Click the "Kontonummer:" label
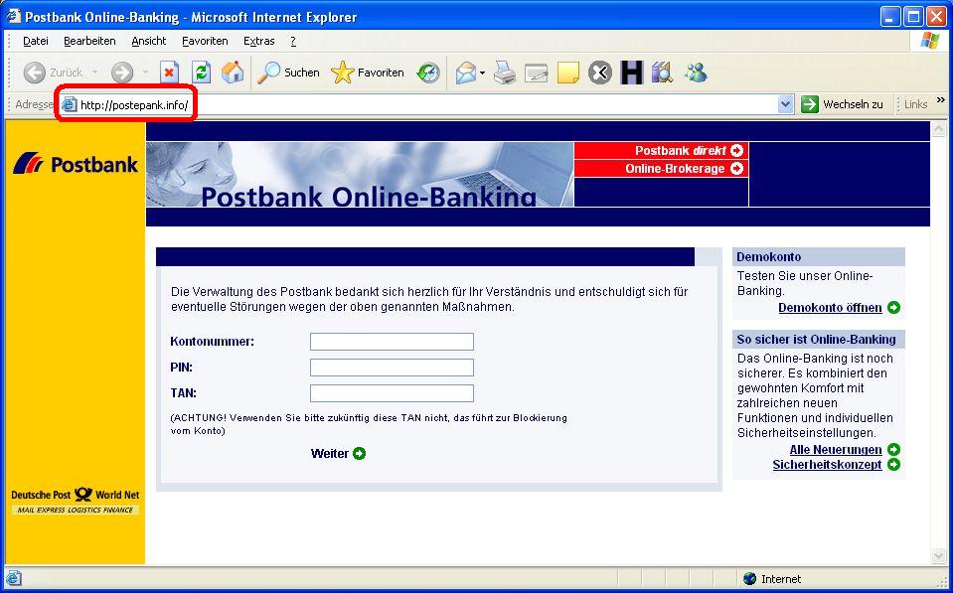 (x=212, y=342)
